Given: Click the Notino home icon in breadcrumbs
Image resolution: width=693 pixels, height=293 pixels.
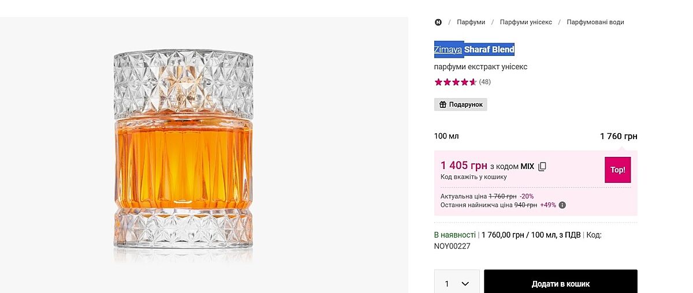Looking at the screenshot, I should point(438,22).
